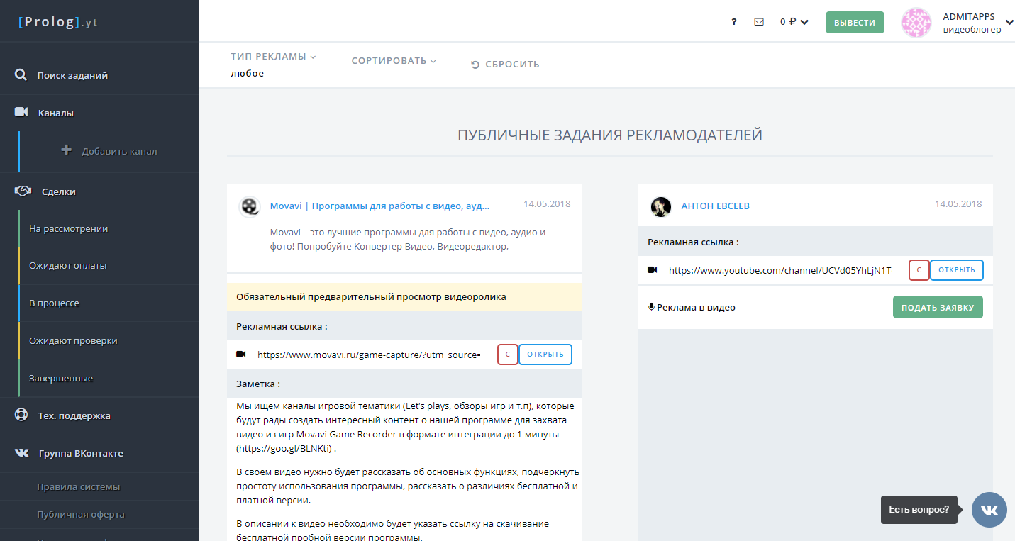The width and height of the screenshot is (1015, 541).
Task: Open messages via the envelope icon
Action: coord(758,22)
